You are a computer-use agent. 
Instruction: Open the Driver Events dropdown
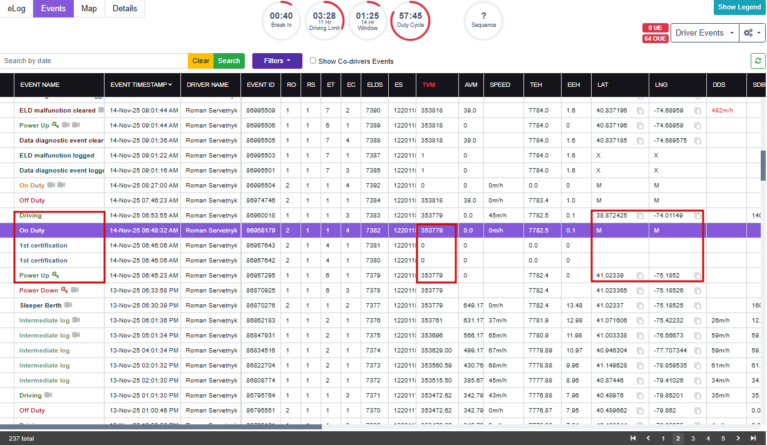(x=704, y=33)
